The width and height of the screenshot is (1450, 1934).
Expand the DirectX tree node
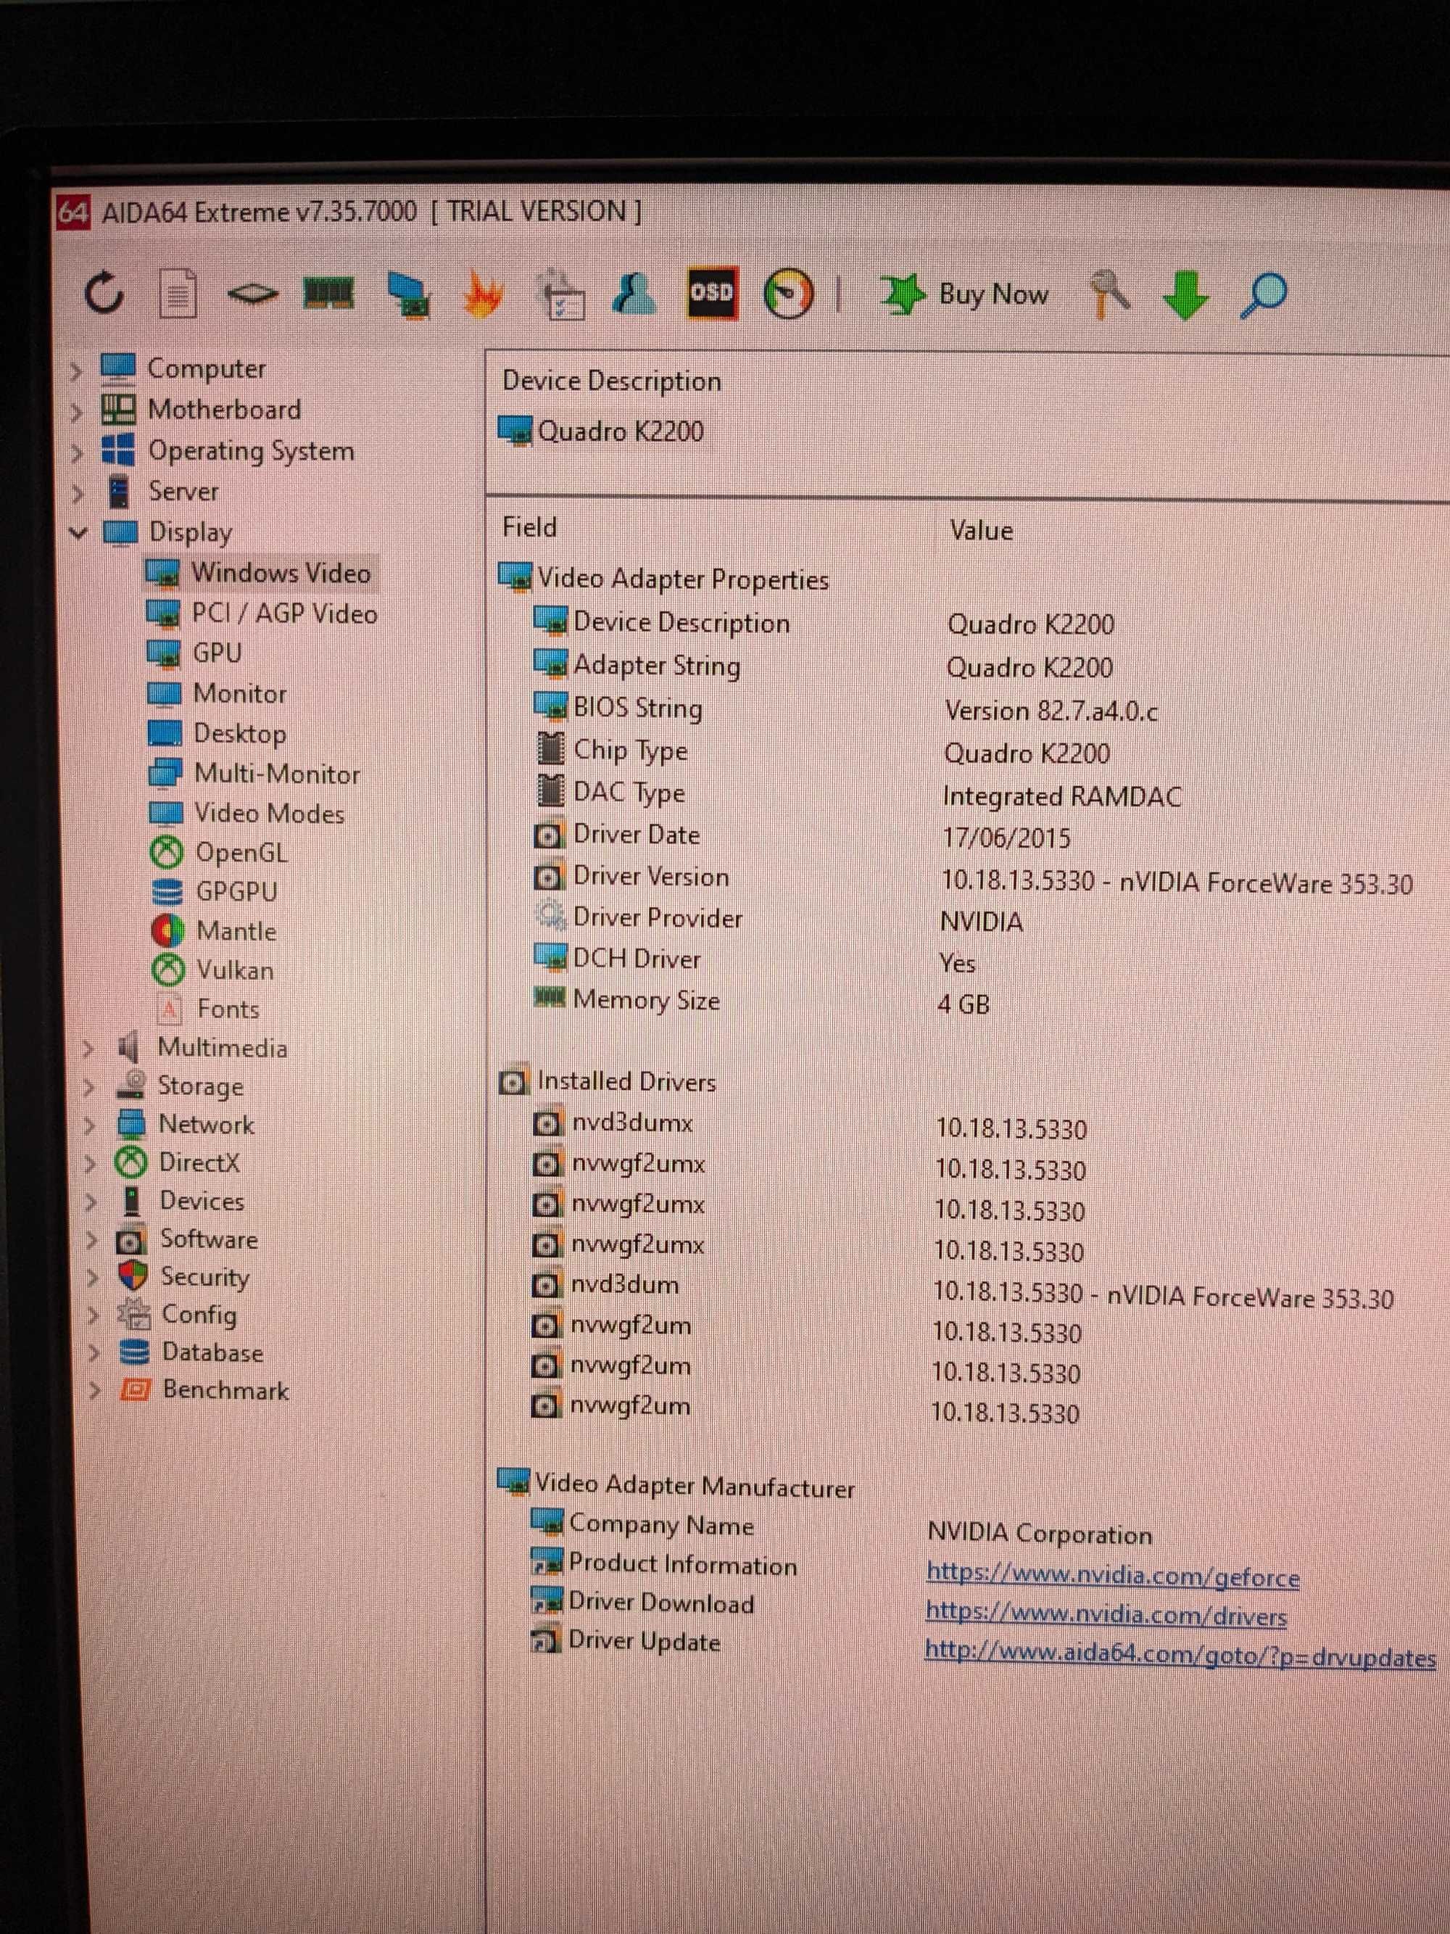90,1164
